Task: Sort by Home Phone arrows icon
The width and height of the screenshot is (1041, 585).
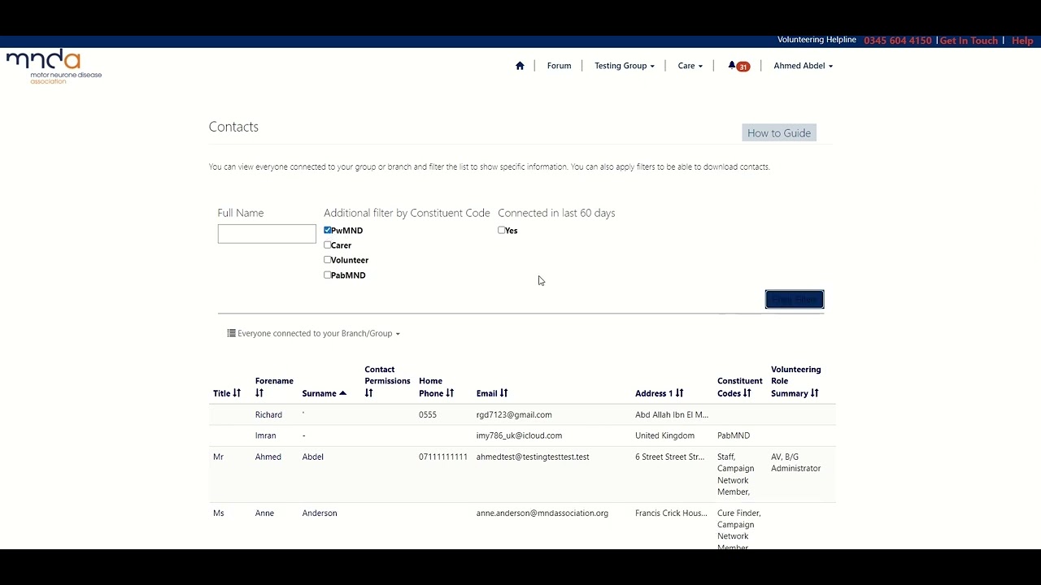Action: coord(450,393)
